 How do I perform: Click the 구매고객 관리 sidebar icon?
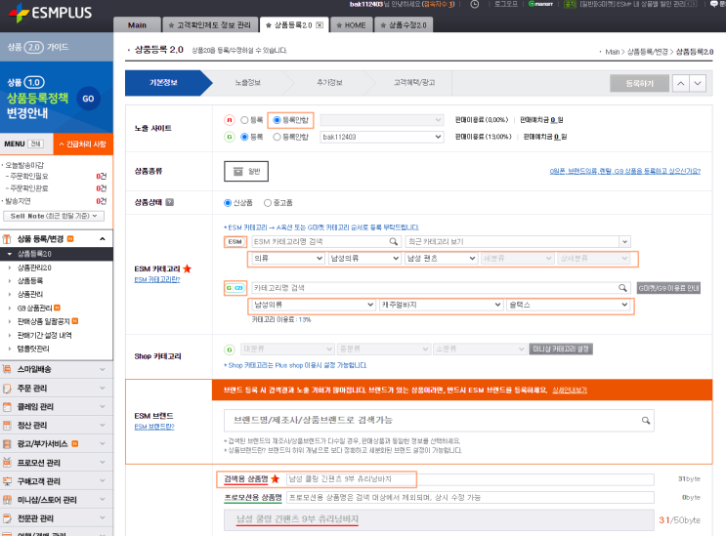click(7, 481)
